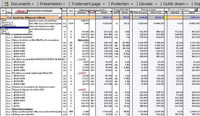The height and width of the screenshot is (116, 200).
Task: Select the quantity 455 cell
Action: pyautogui.click(x=71, y=111)
